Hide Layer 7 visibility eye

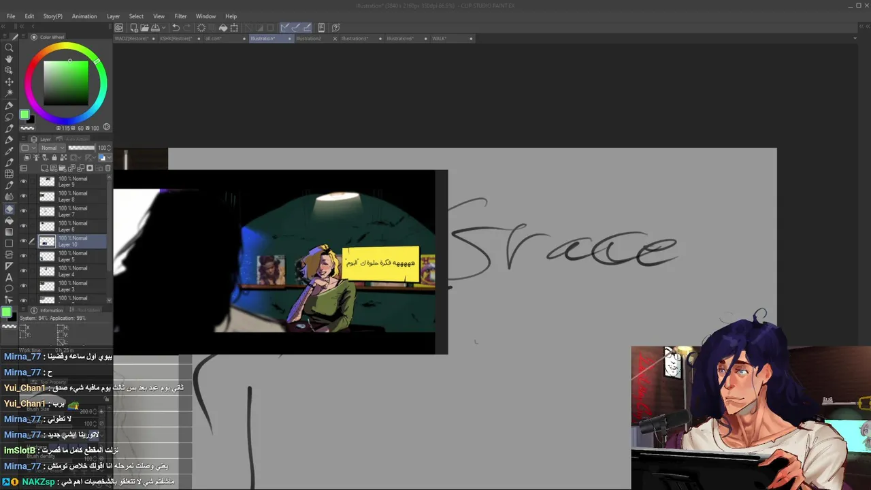point(24,212)
